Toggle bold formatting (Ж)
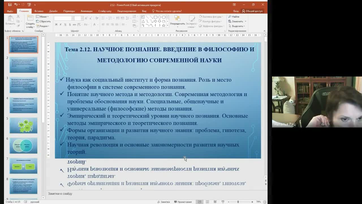Screen dimensions: 362x204 [56, 25]
